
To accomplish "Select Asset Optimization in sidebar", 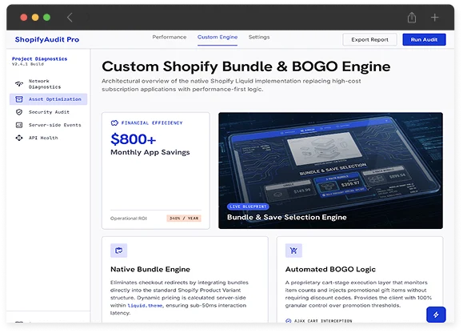I will pos(48,99).
